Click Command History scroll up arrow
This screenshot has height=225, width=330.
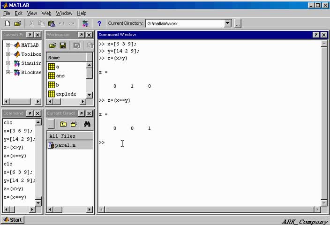tap(38, 122)
